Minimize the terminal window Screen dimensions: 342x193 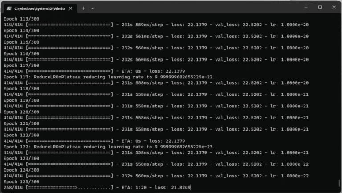click(306, 7)
